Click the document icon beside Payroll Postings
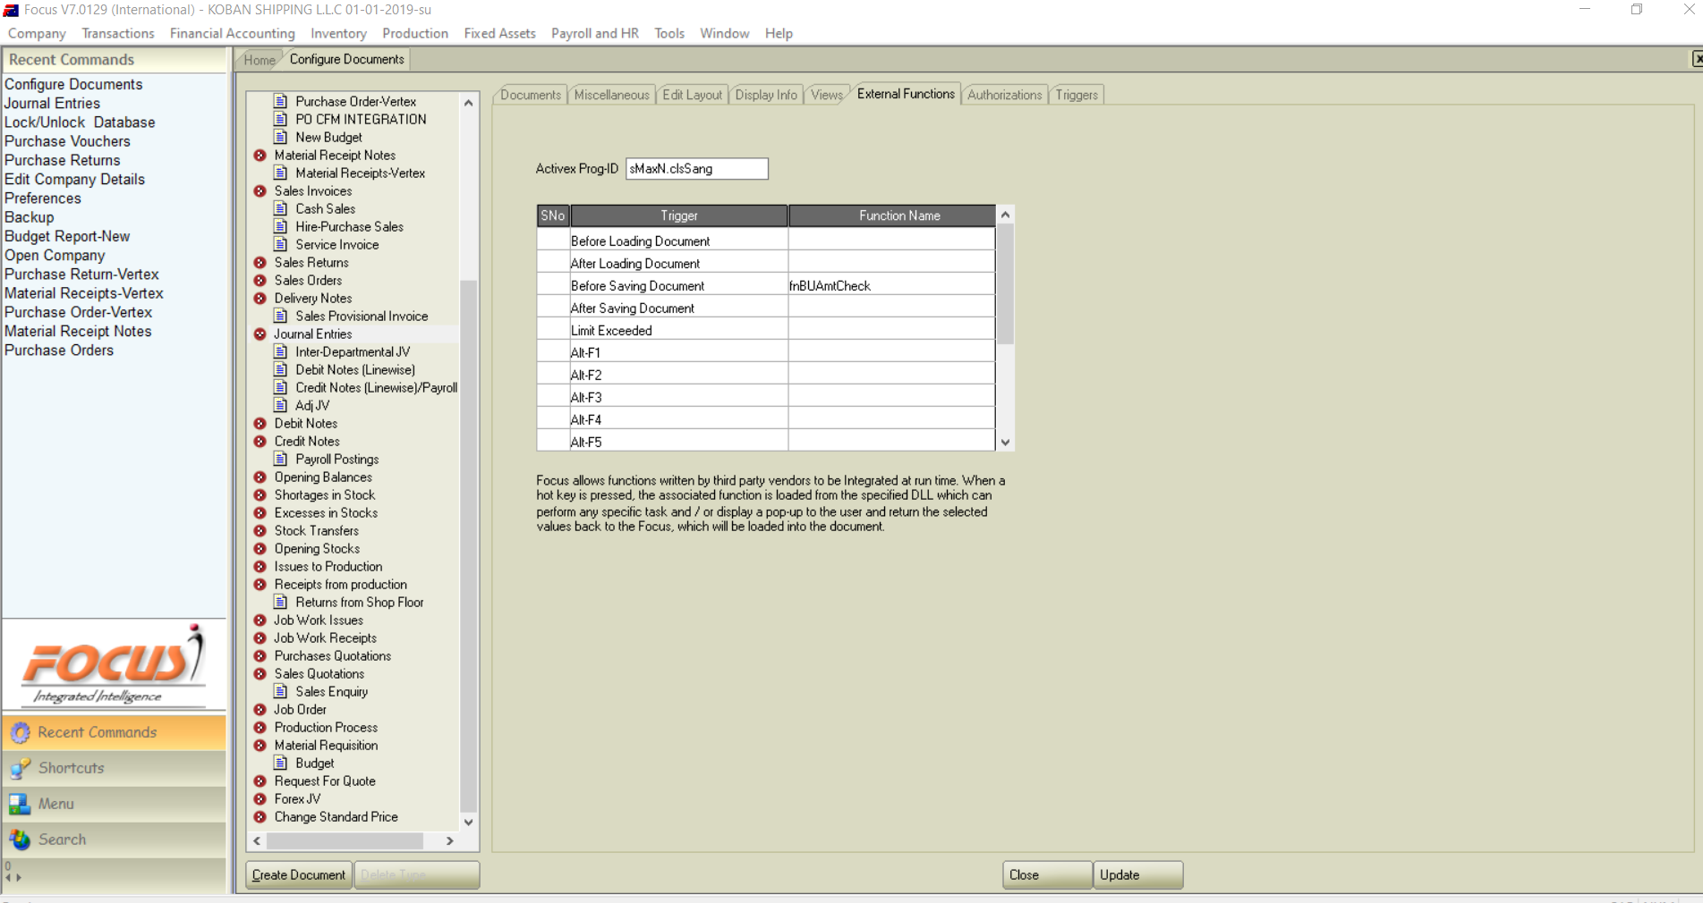 point(281,459)
